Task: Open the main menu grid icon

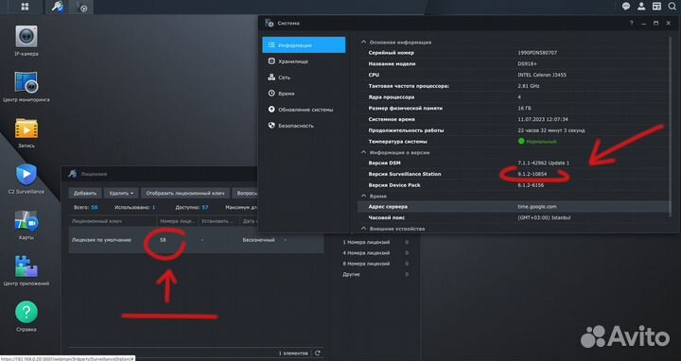Action: (x=25, y=7)
